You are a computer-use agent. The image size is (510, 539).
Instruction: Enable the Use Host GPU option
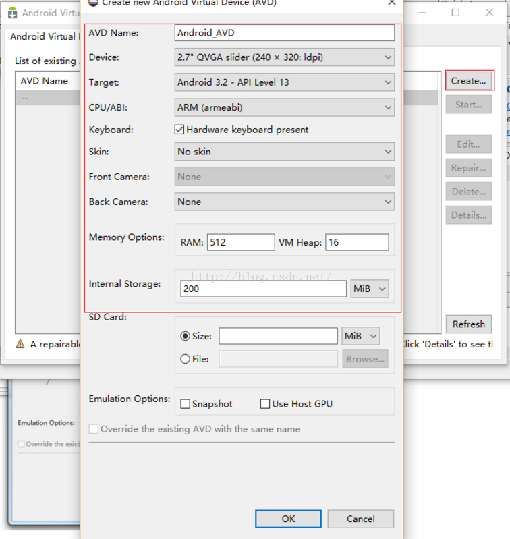(x=265, y=404)
